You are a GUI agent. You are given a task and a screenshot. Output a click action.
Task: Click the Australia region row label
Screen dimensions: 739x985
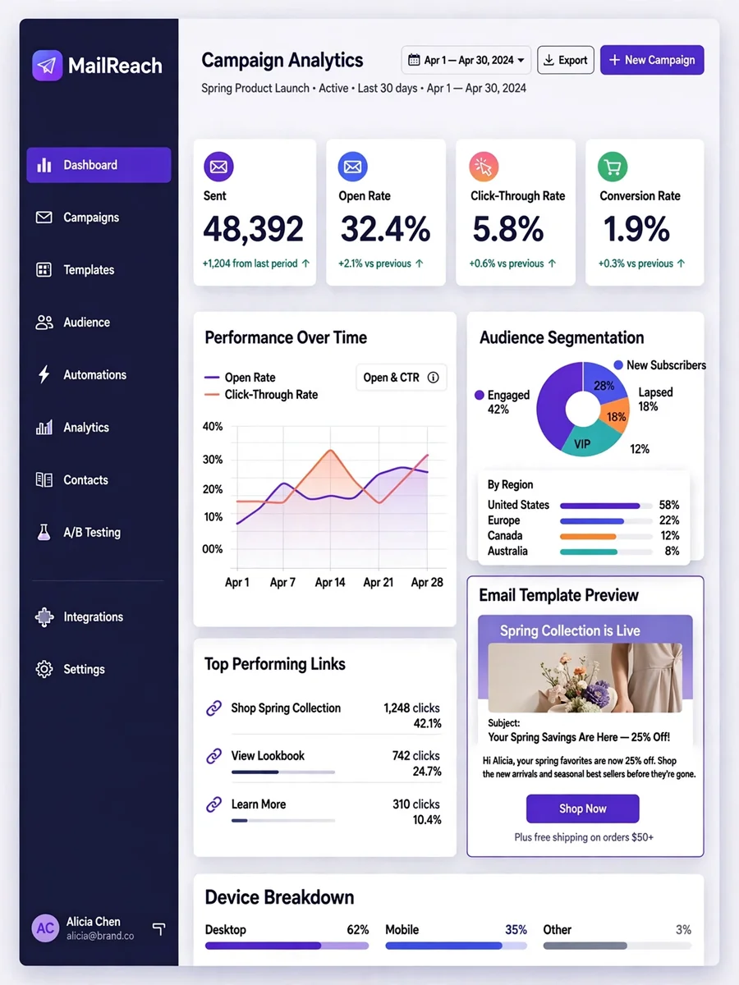tap(507, 551)
